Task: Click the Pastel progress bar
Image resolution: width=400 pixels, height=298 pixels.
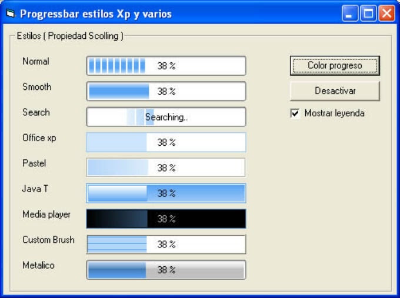Action: (x=166, y=168)
